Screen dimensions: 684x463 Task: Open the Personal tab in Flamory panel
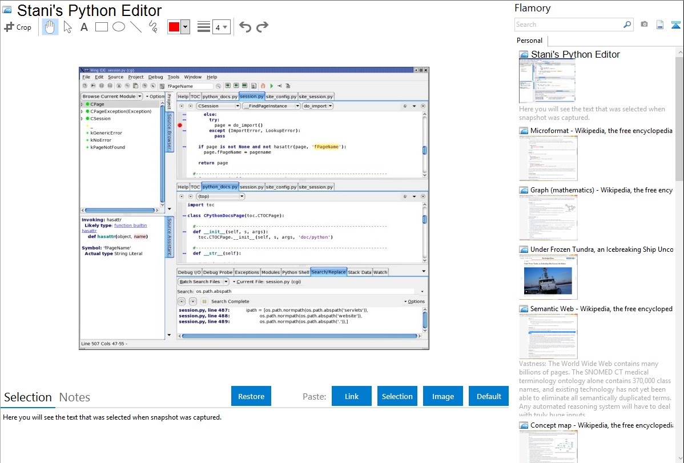point(529,41)
